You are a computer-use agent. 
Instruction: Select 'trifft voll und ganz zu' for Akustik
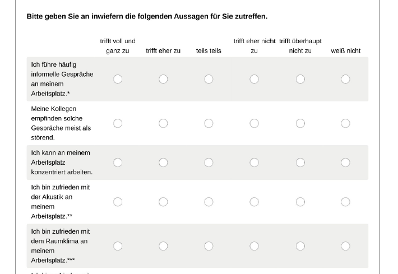118,202
